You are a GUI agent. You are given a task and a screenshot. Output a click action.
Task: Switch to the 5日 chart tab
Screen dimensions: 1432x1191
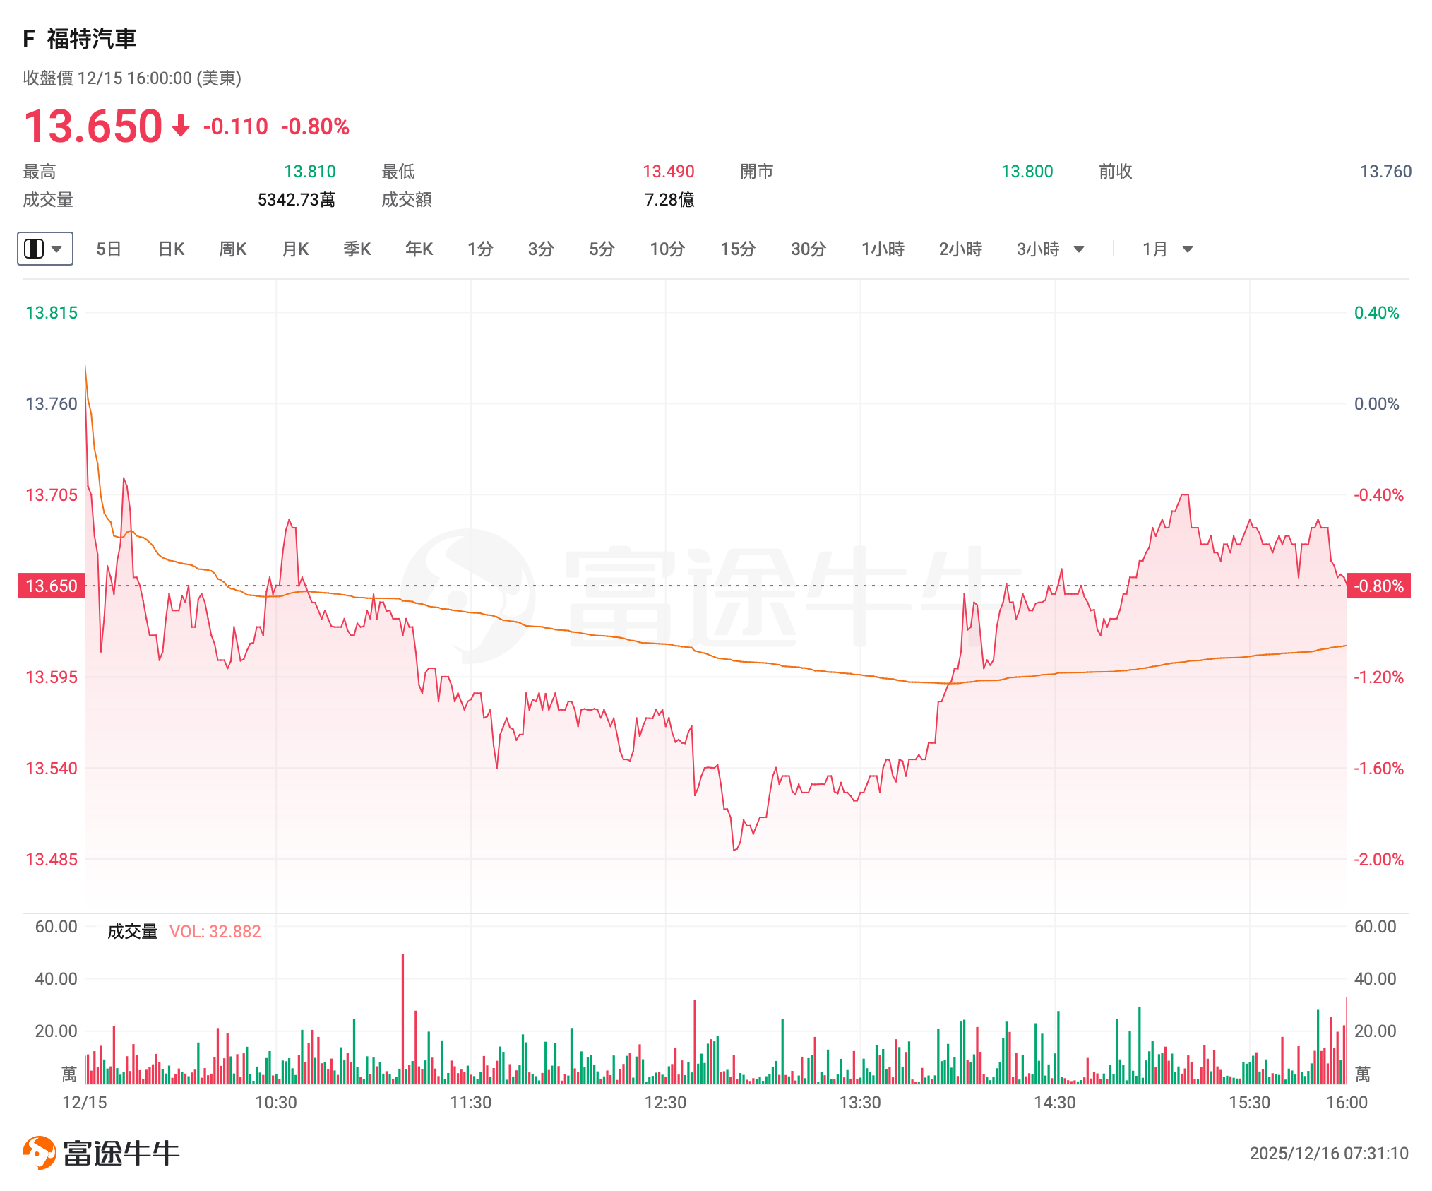click(x=109, y=249)
